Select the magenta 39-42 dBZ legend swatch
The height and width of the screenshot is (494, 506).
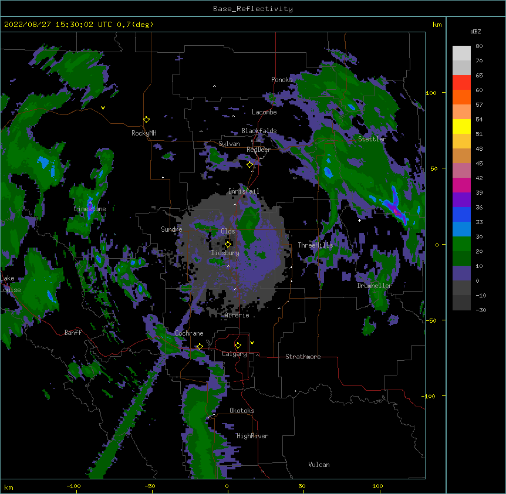click(x=461, y=185)
